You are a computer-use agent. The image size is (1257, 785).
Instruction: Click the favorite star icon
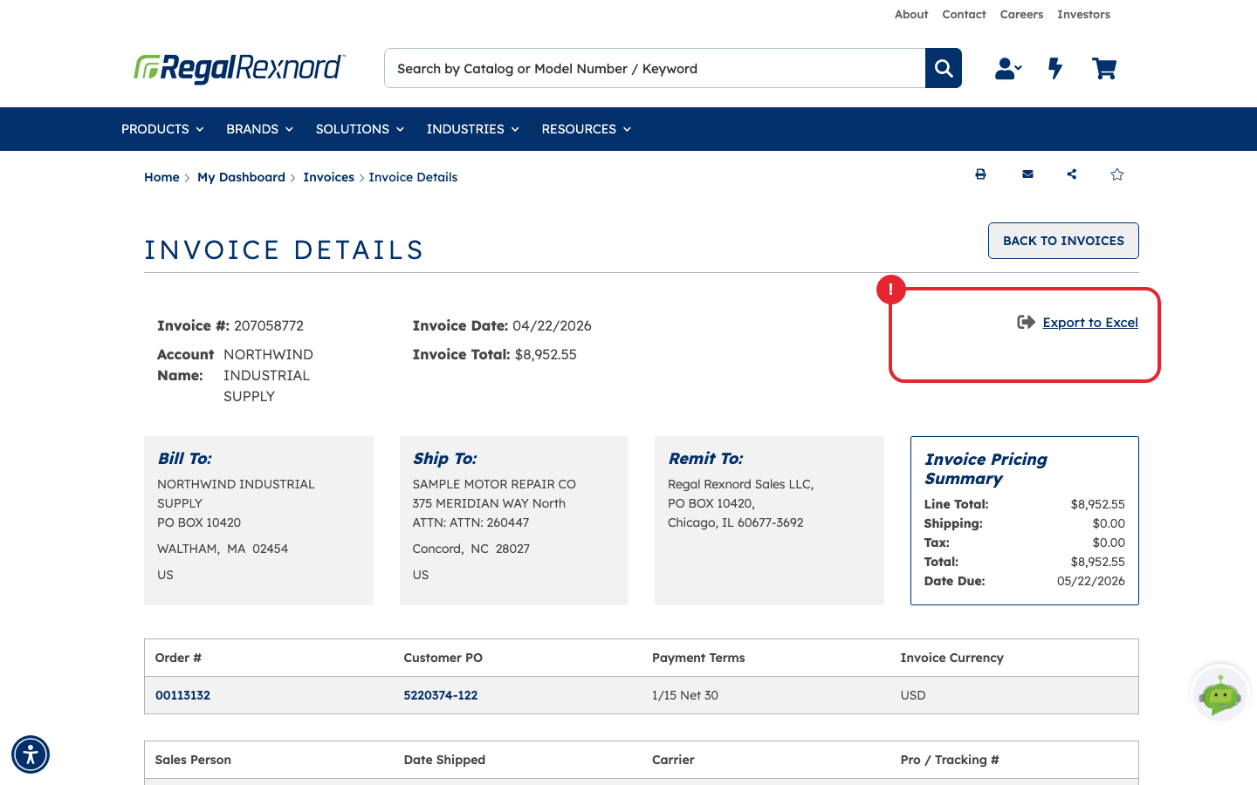coord(1117,174)
